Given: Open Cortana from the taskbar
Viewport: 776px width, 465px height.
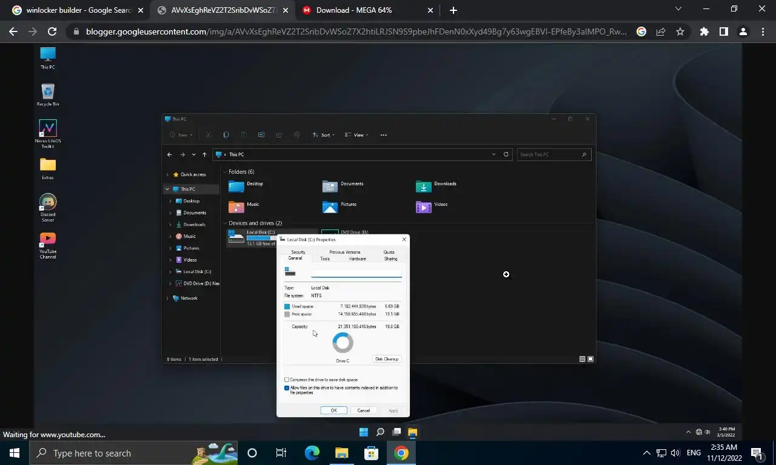Looking at the screenshot, I should tap(252, 453).
